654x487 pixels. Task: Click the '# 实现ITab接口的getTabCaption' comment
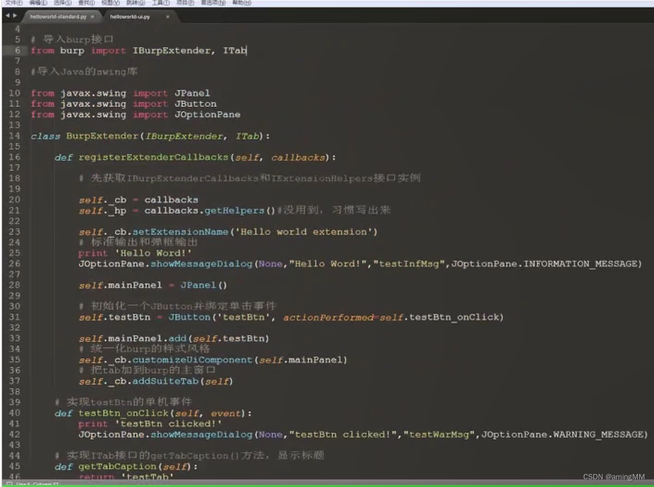click(x=190, y=455)
